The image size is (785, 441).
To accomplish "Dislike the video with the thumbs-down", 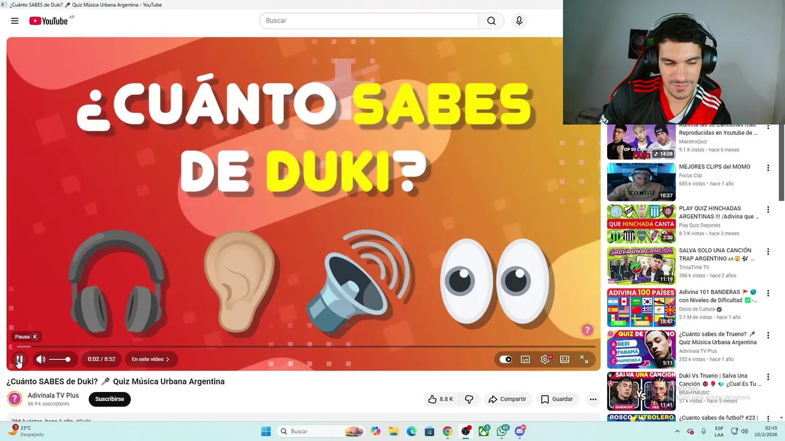I will (469, 399).
